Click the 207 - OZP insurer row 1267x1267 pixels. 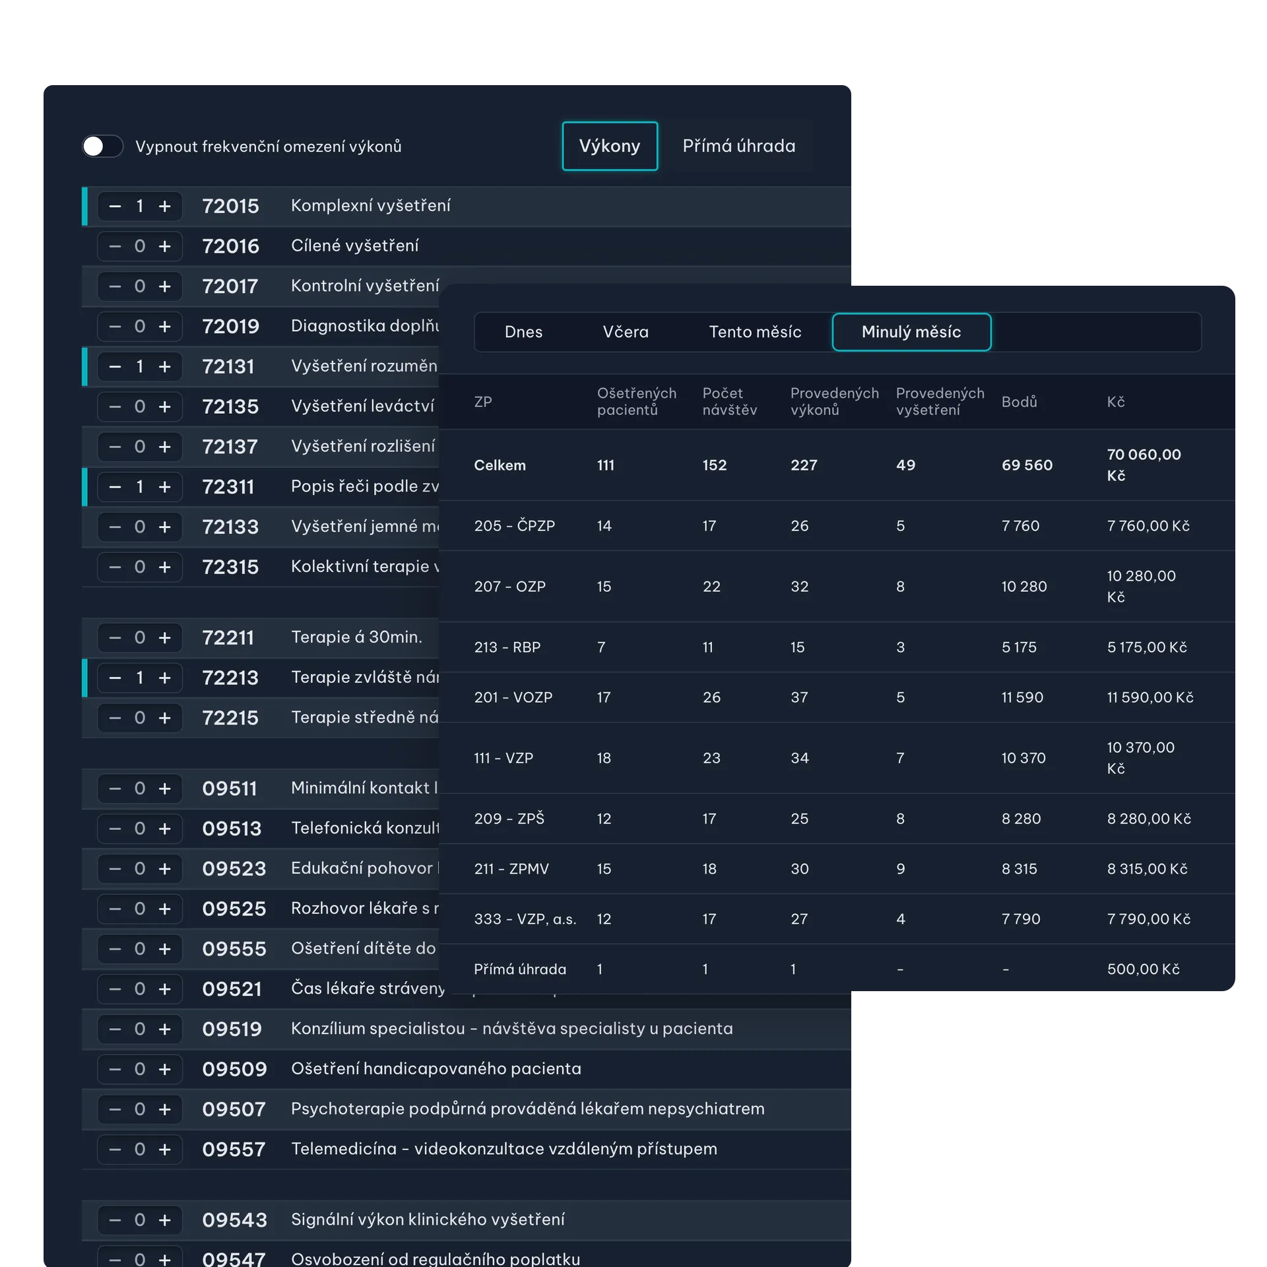(837, 587)
